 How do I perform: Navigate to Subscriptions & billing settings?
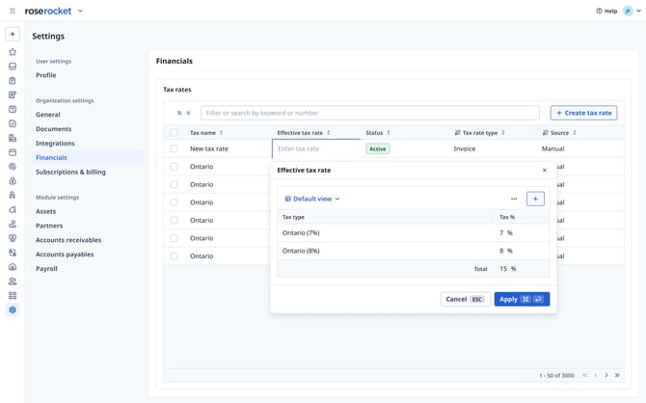pos(70,172)
